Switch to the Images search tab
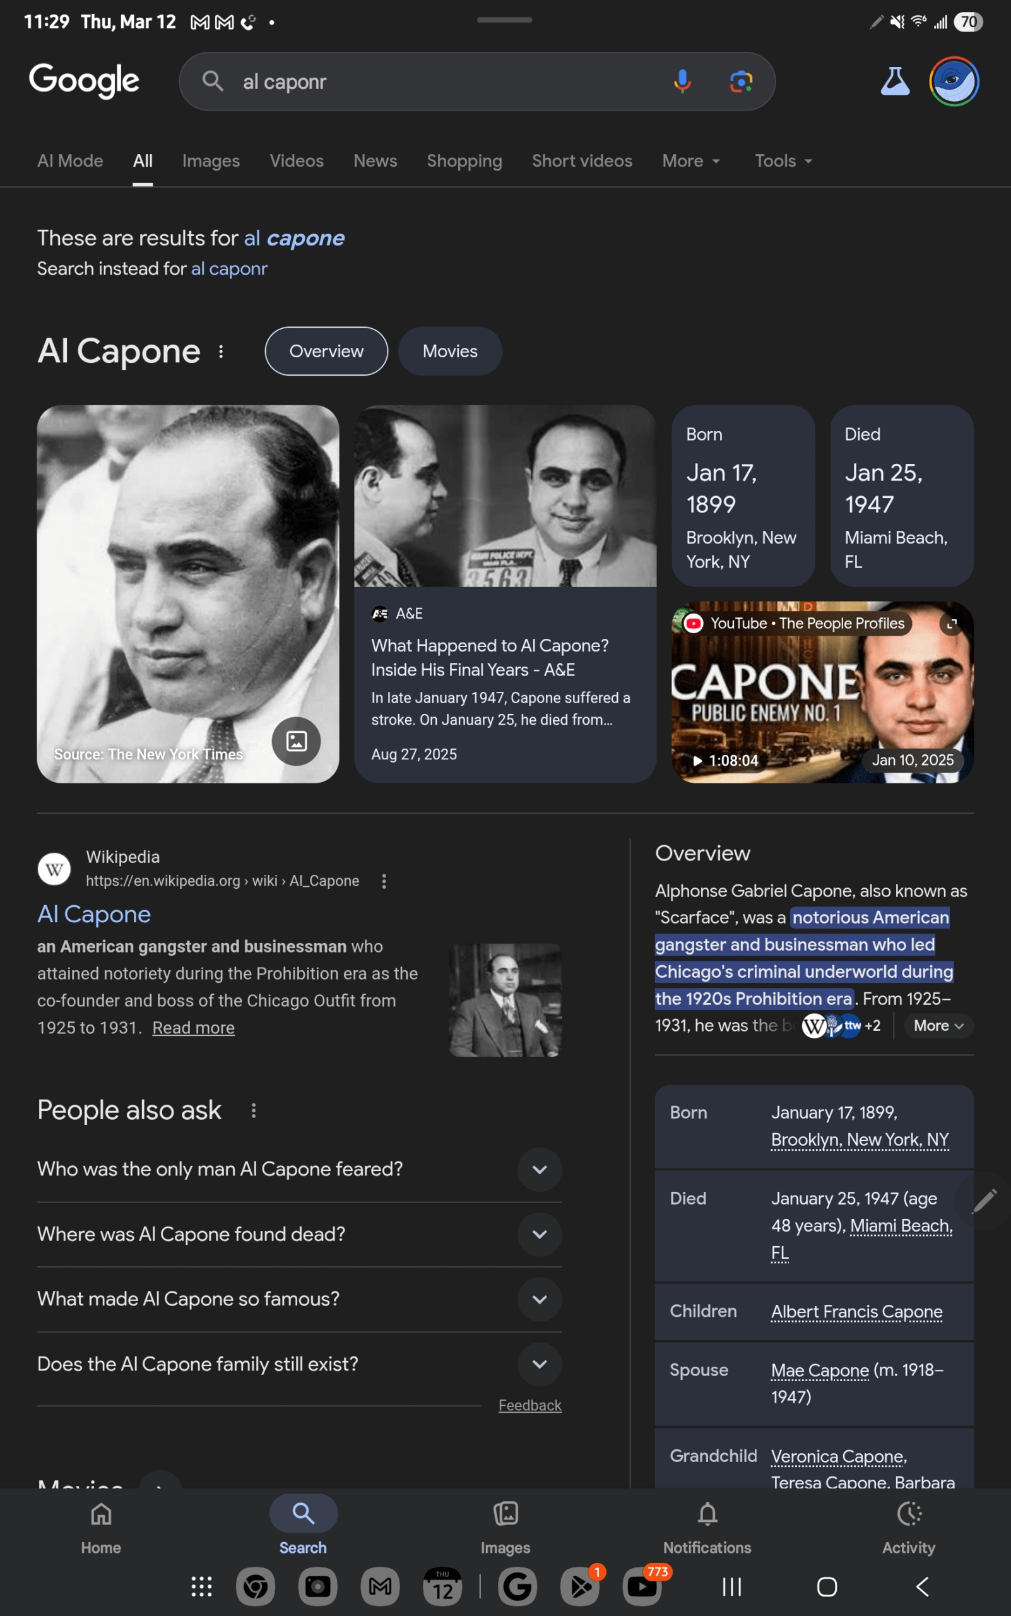 tap(211, 161)
